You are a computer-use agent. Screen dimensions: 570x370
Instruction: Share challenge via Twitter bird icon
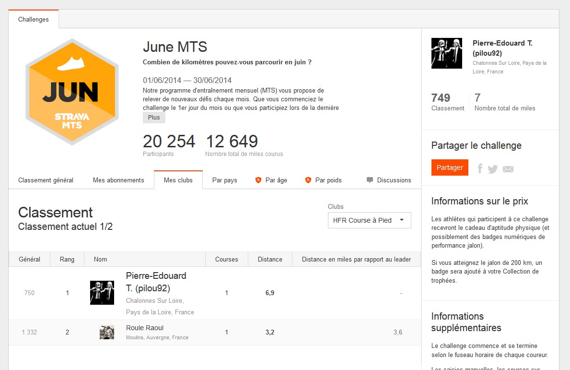492,169
